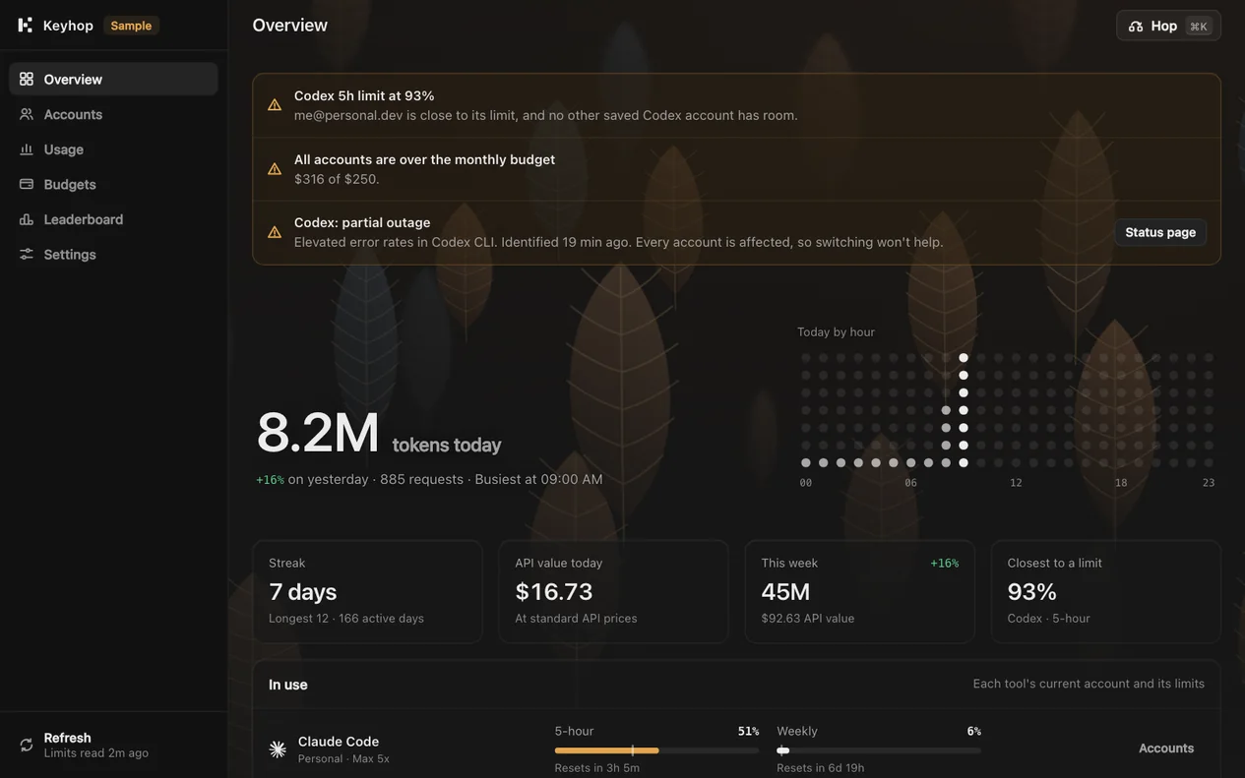Viewport: 1245px width, 778px height.
Task: Select the API value today $16.73 card
Action: [613, 592]
